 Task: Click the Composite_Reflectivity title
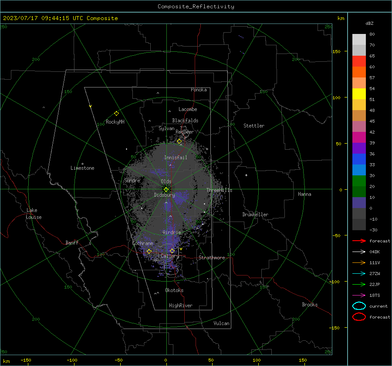pyautogui.click(x=196, y=7)
